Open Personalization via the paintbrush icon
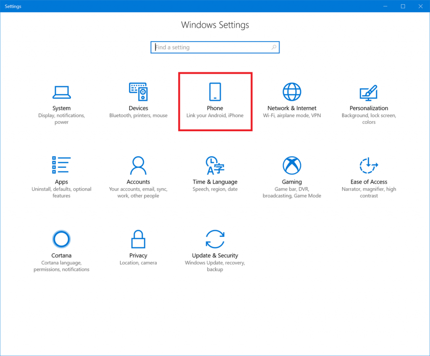Screen dimensions: 430x356 tap(369, 91)
